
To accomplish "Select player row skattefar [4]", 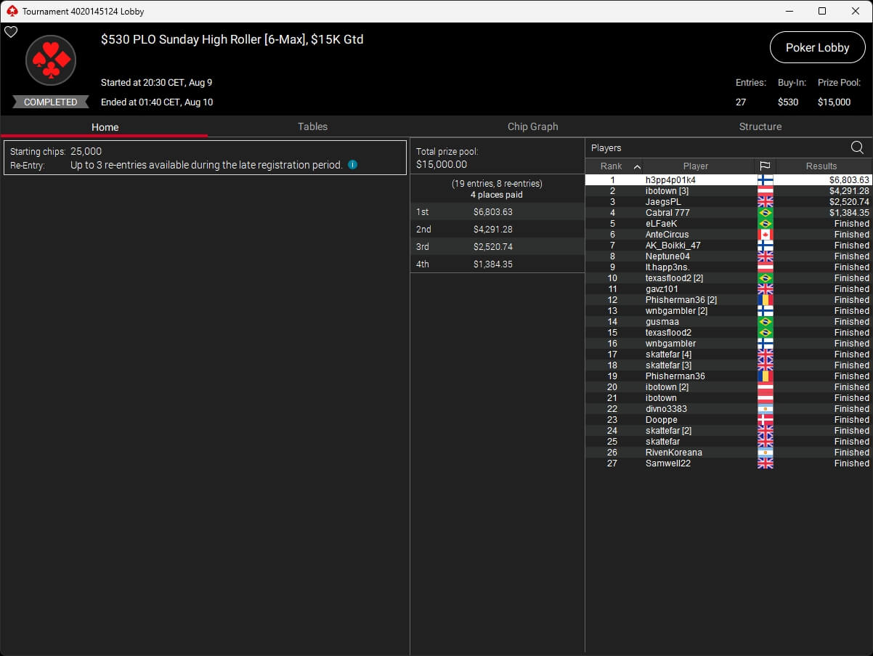I will click(728, 355).
